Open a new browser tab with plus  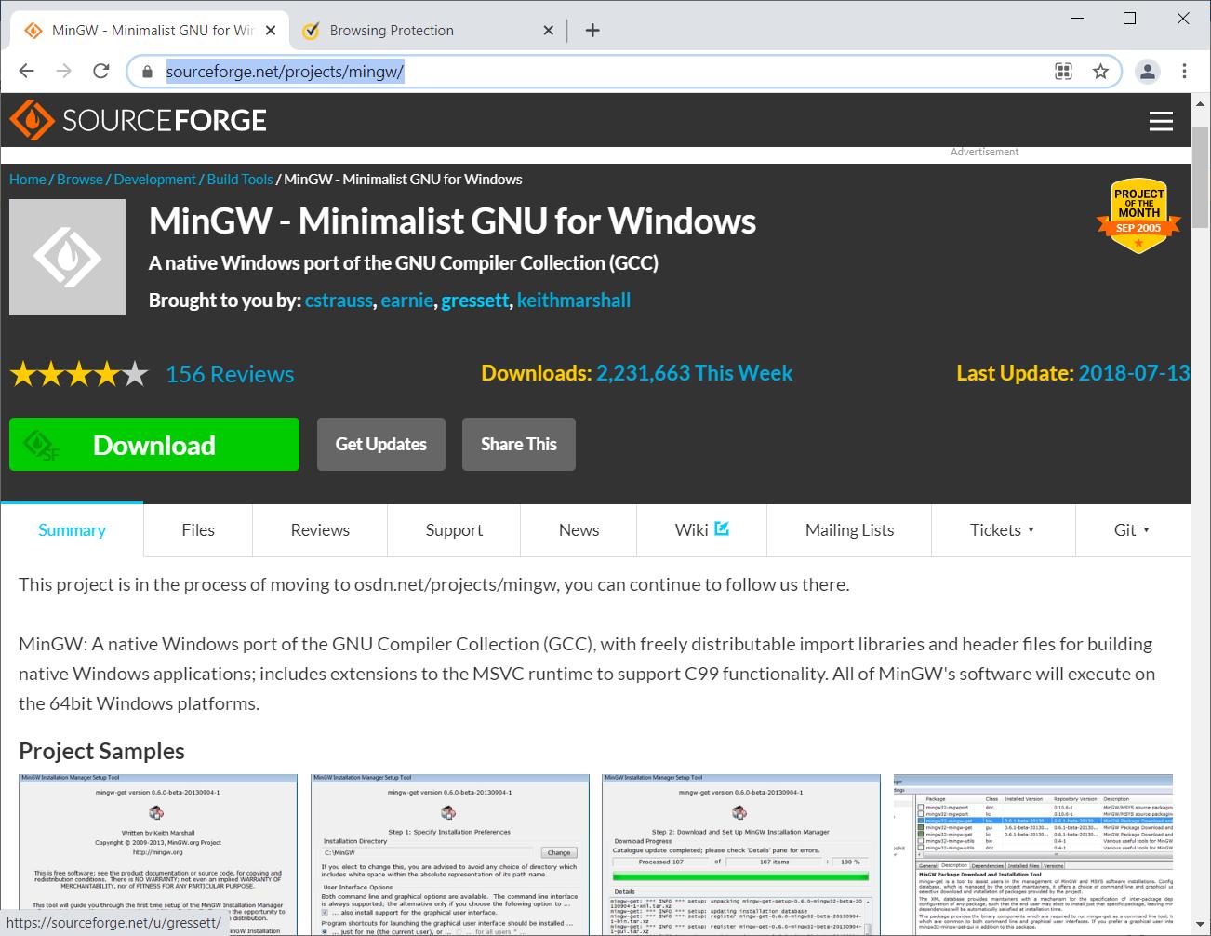click(592, 30)
